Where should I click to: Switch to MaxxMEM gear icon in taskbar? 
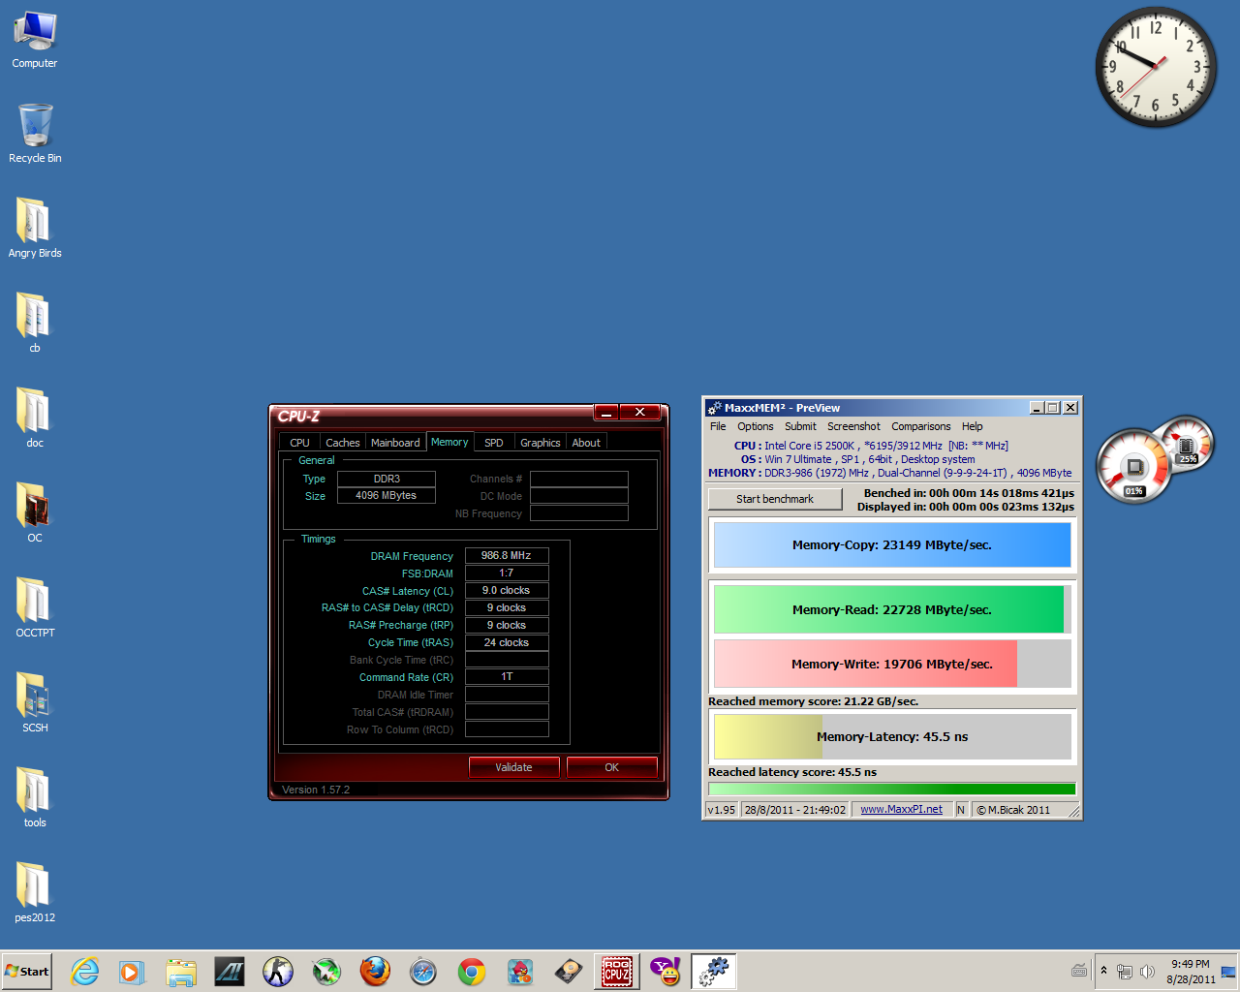[x=714, y=972]
